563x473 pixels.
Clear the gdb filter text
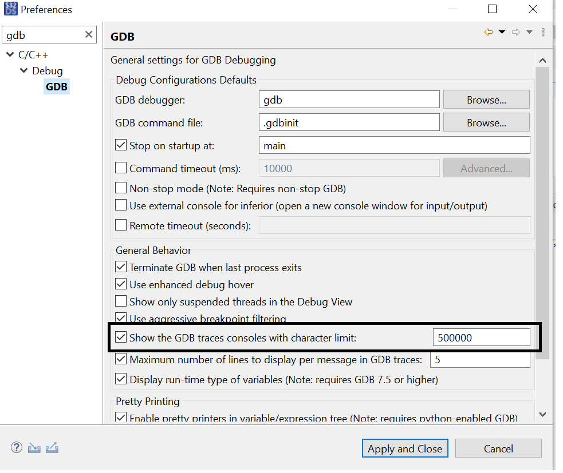point(88,34)
